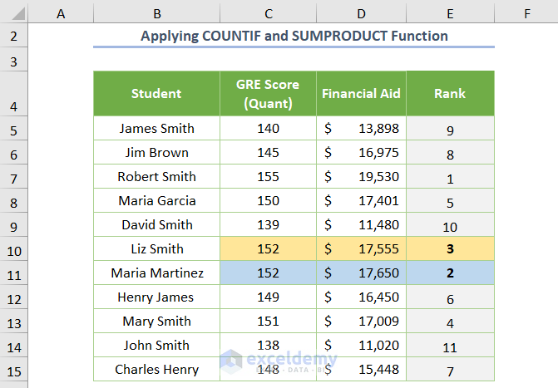Select the Rank header cell

[450, 94]
